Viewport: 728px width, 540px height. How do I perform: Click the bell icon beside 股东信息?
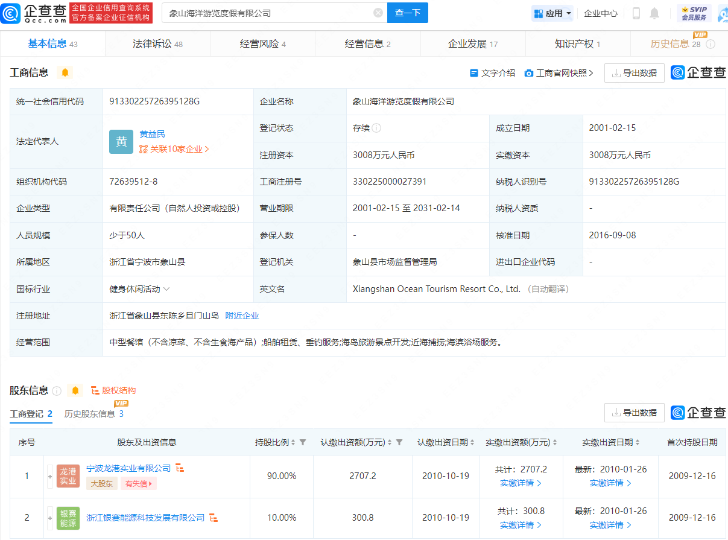pyautogui.click(x=75, y=391)
